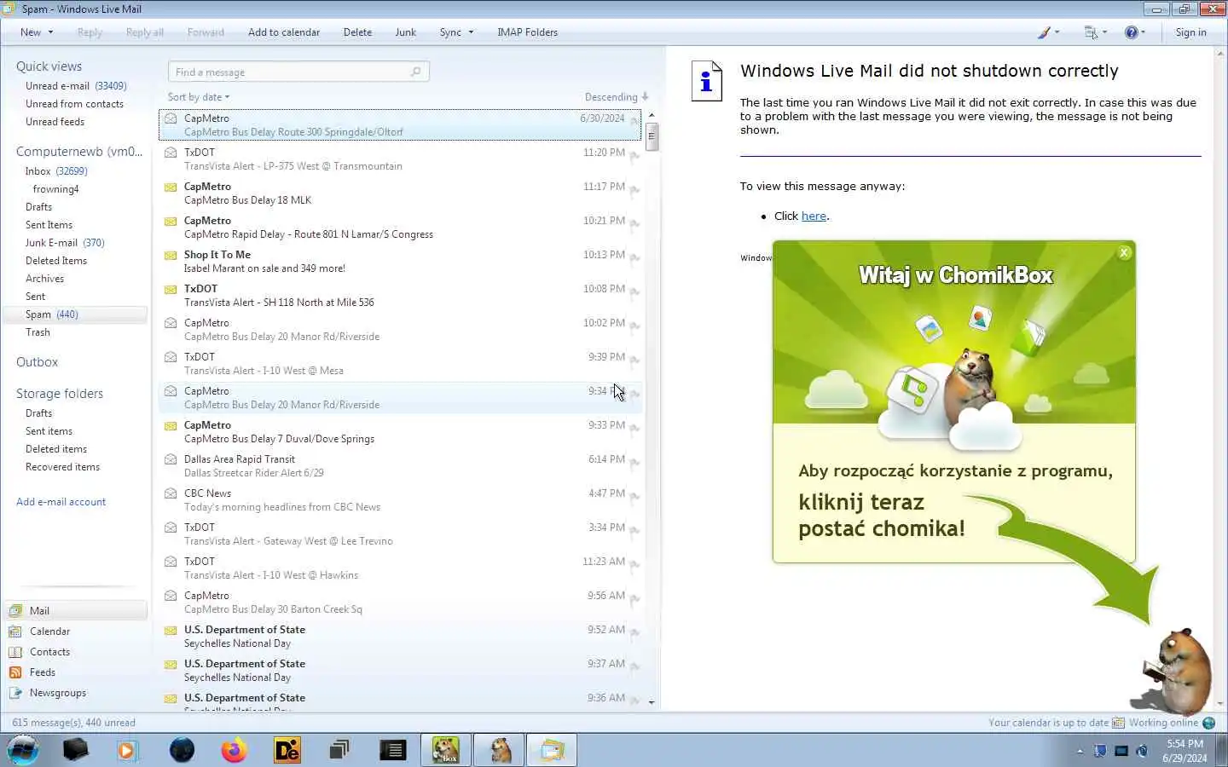Click the Forward toolbar button

coord(206,32)
